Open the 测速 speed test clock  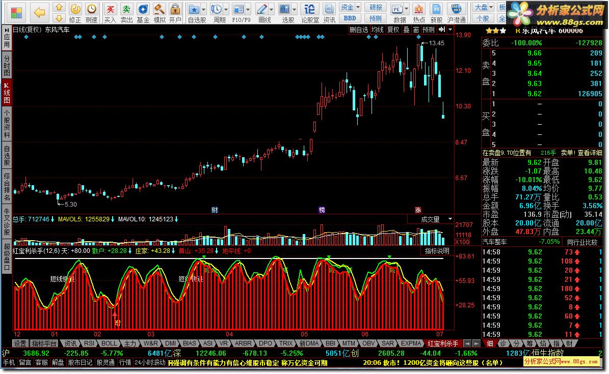pos(91,13)
